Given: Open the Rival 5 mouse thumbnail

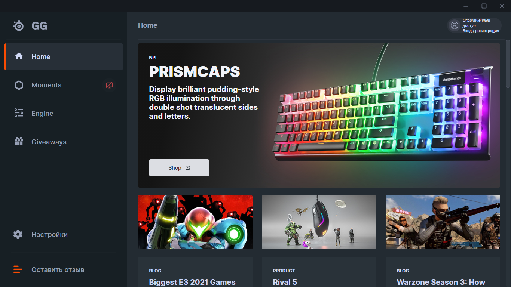Looking at the screenshot, I should (x=319, y=222).
